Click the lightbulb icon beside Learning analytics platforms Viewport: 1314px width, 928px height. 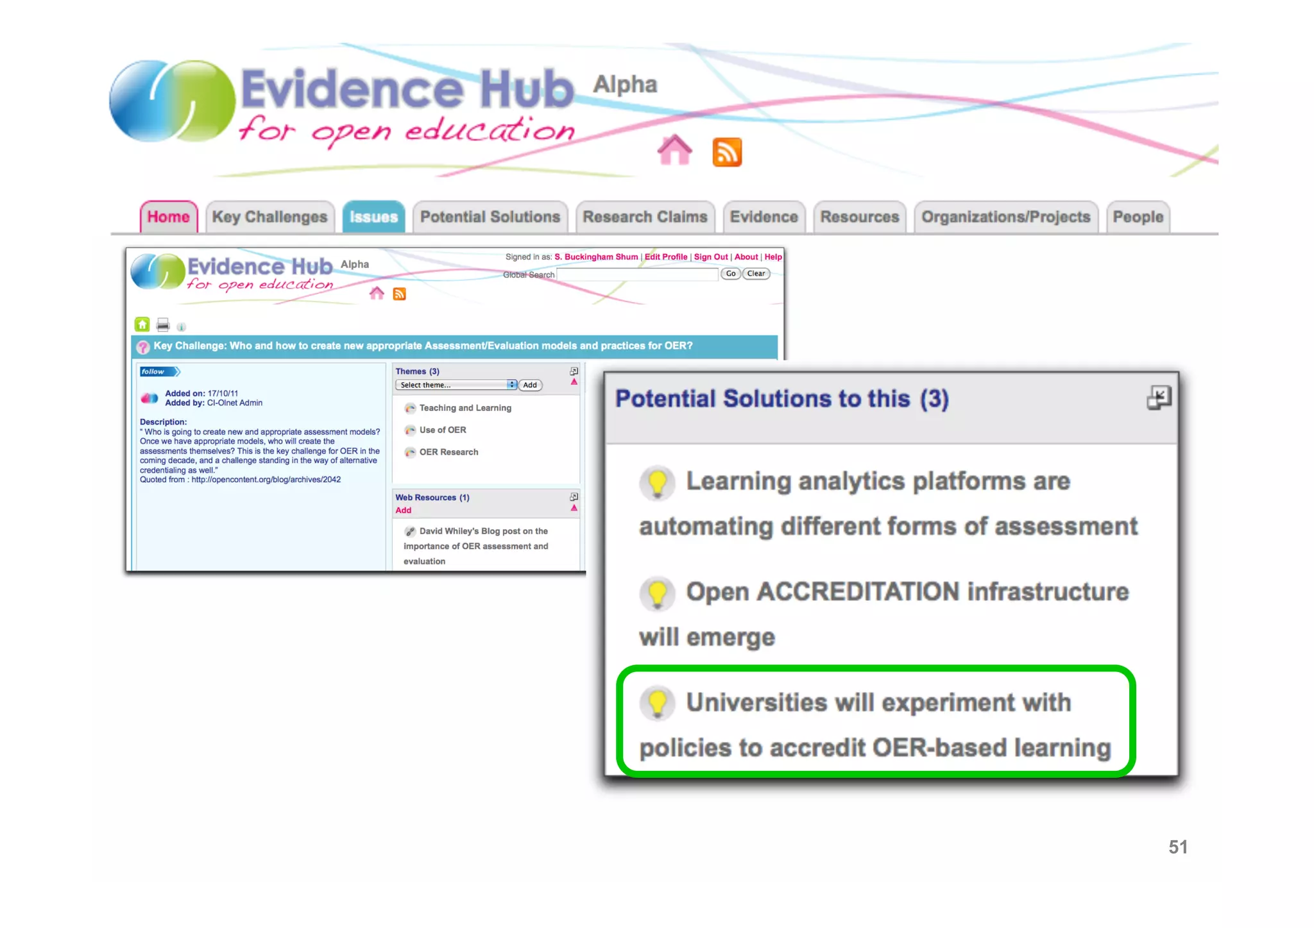click(x=657, y=482)
